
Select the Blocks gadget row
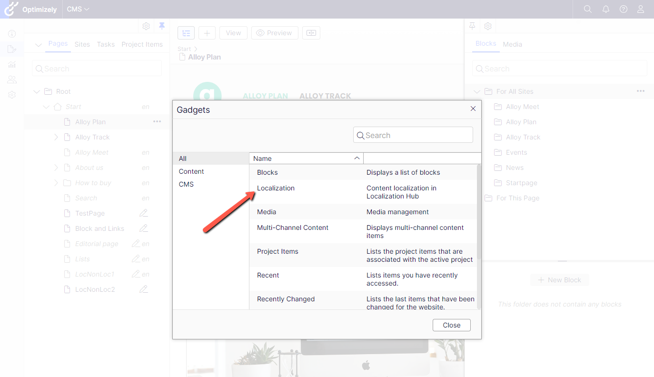pyautogui.click(x=363, y=172)
